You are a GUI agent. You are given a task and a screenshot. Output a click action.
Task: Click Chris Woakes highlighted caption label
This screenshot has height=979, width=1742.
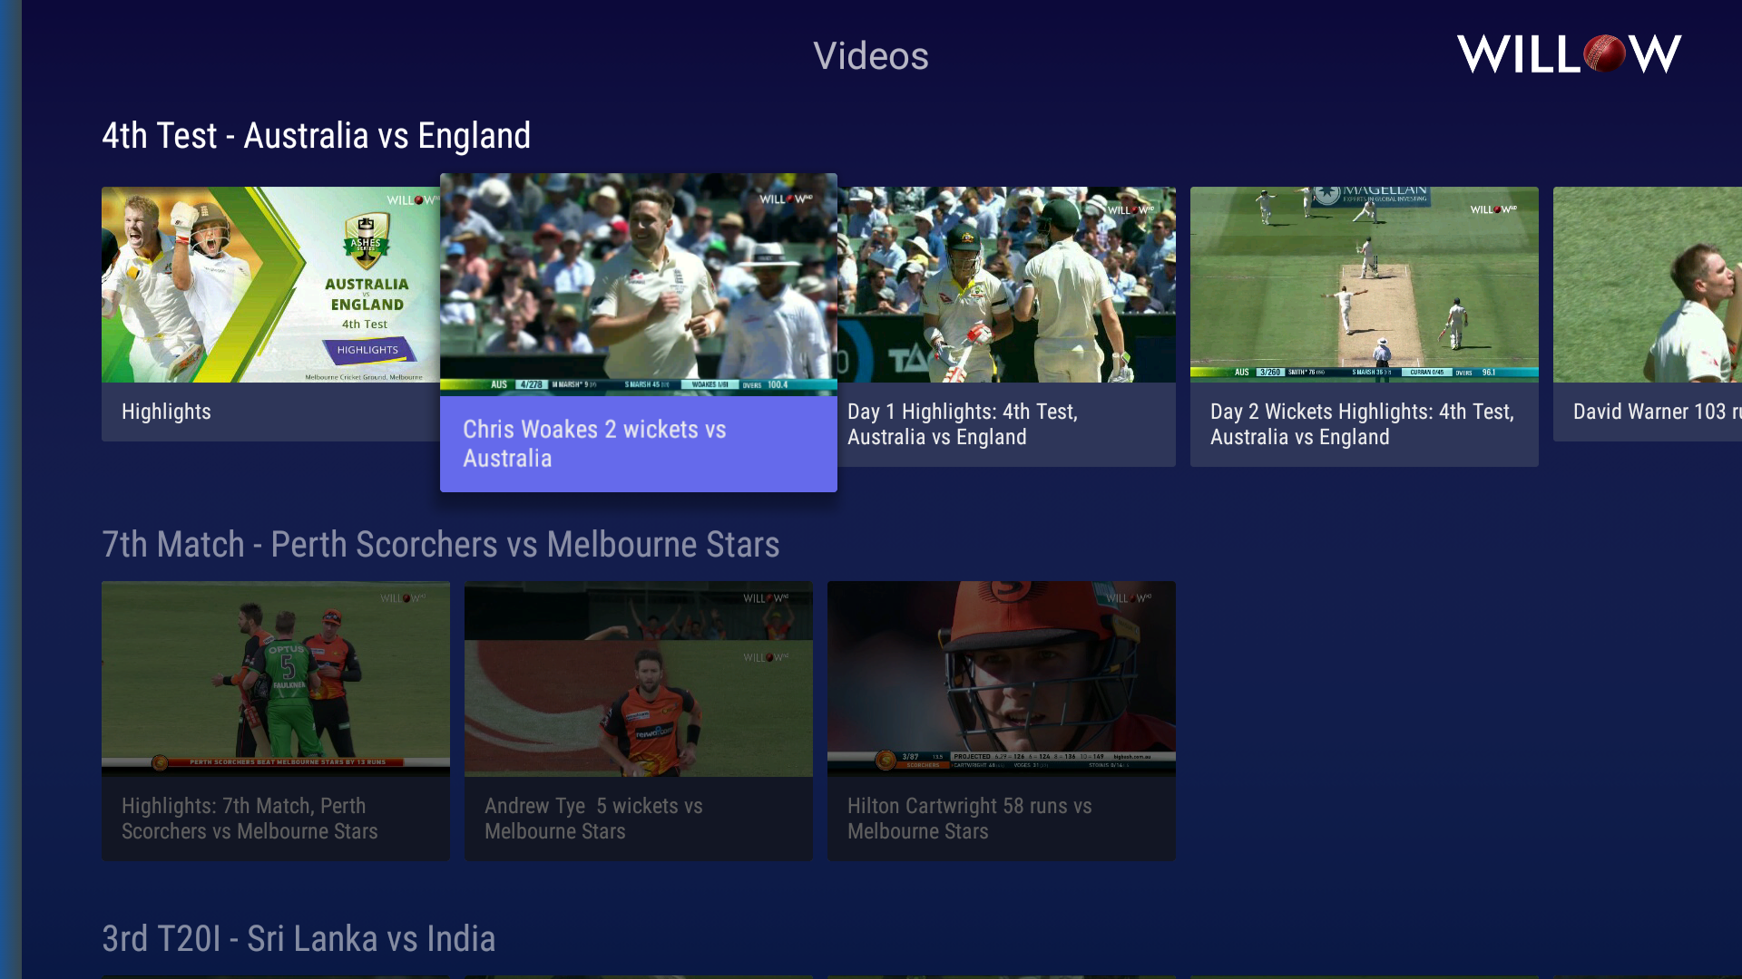(594, 444)
